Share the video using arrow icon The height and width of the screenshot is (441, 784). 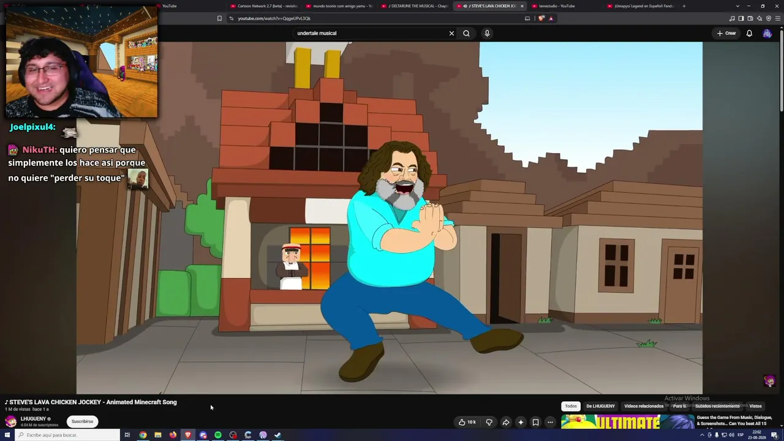point(506,422)
